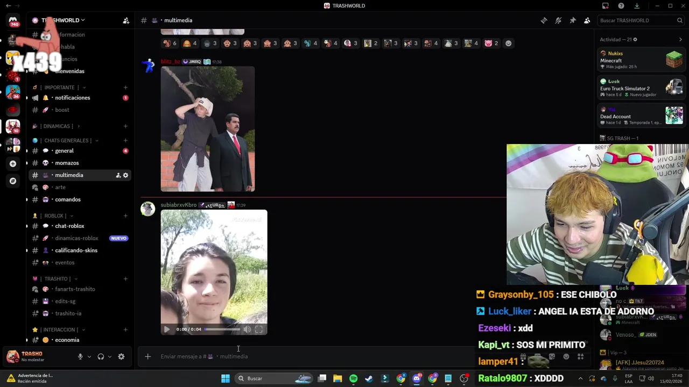Open the Luck Euro Truck Simulator card
This screenshot has width=689, height=387.
[x=641, y=88]
